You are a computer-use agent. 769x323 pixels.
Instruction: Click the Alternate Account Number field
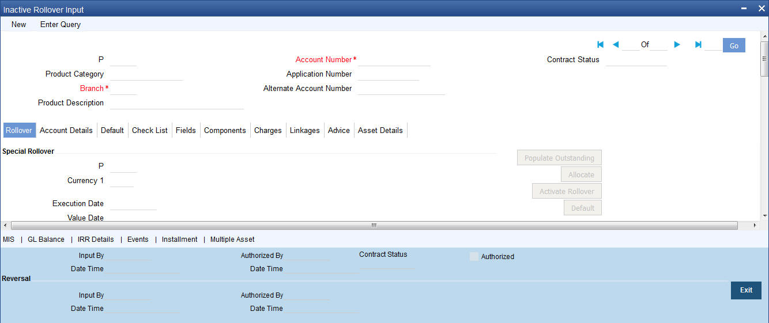click(x=401, y=88)
